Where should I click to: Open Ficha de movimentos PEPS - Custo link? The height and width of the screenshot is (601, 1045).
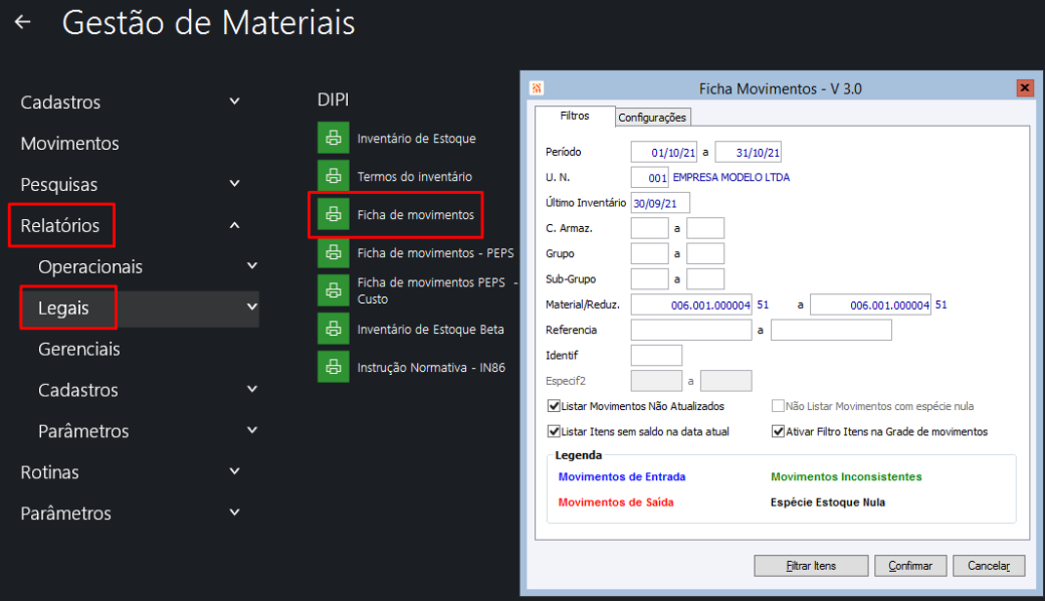[437, 290]
